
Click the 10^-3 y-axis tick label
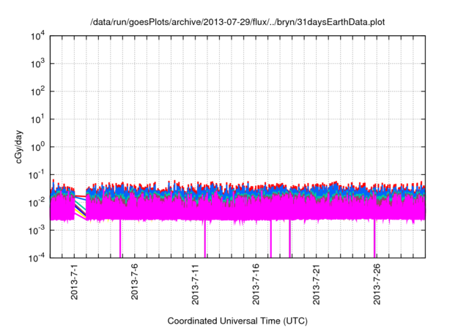click(37, 231)
